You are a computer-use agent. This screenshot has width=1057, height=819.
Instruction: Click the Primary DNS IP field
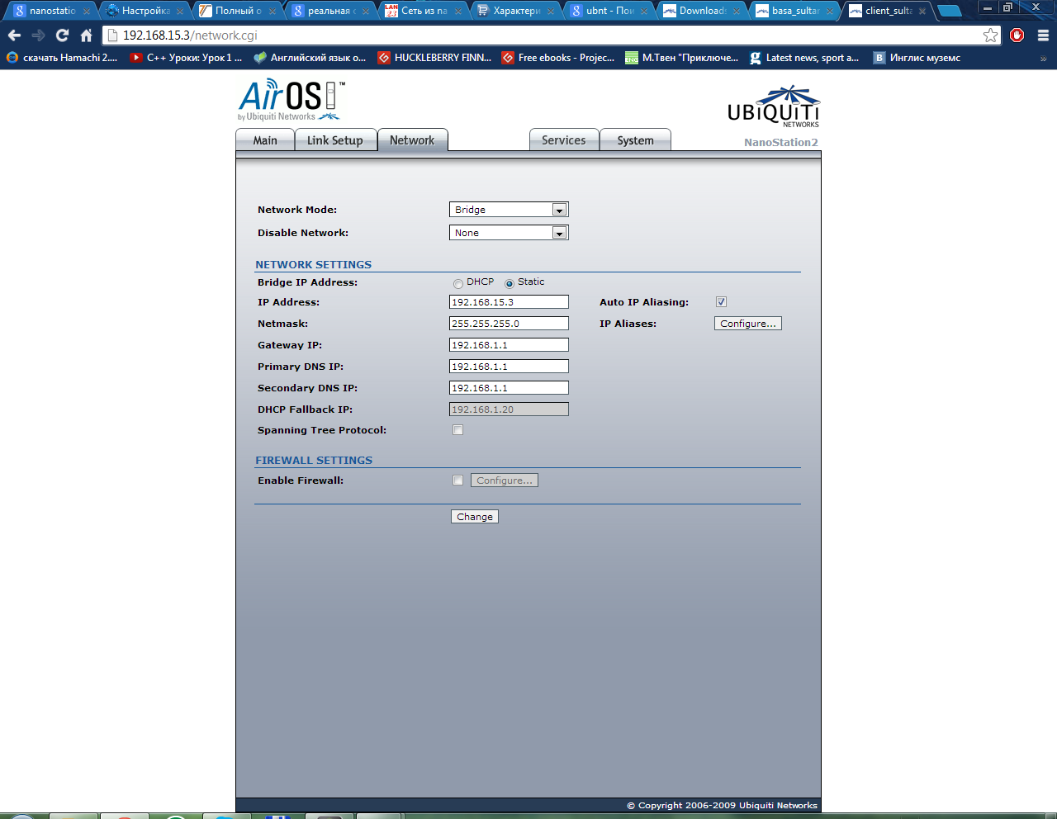click(x=509, y=367)
